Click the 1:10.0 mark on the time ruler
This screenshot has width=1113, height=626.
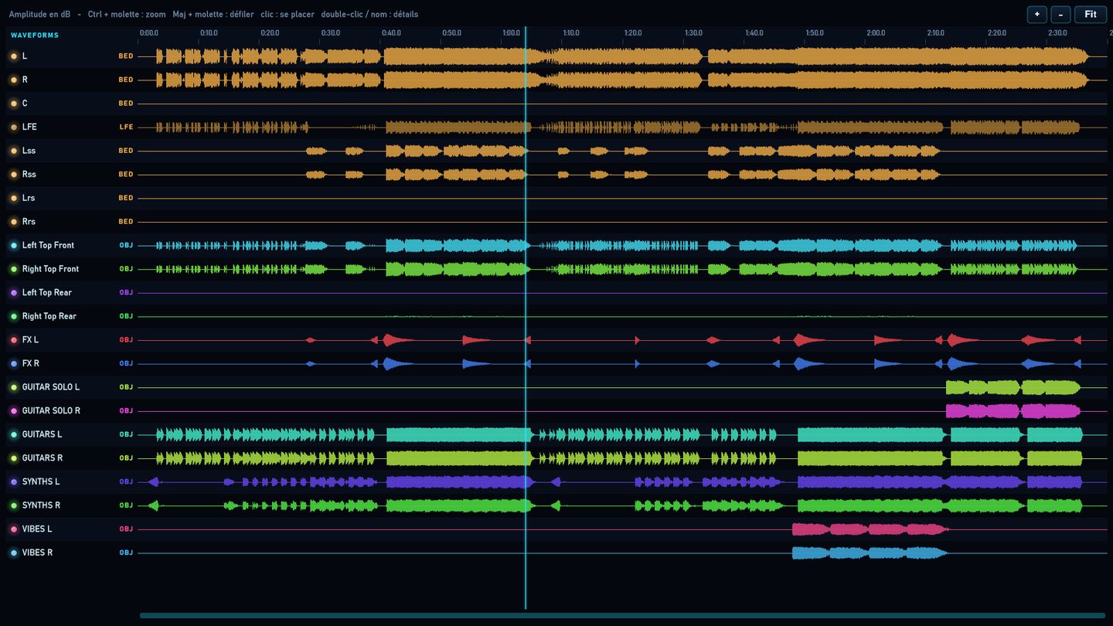[x=571, y=33]
